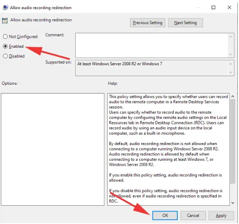Go to Next Setting
This screenshot has width=239, height=224.
[185, 23]
